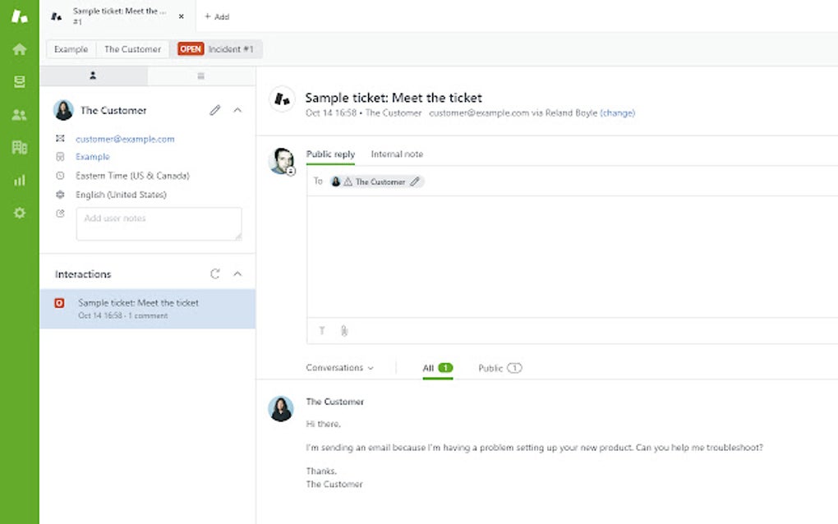Click the (change) link in the ticket header
This screenshot has height=524, width=838.
coord(616,113)
